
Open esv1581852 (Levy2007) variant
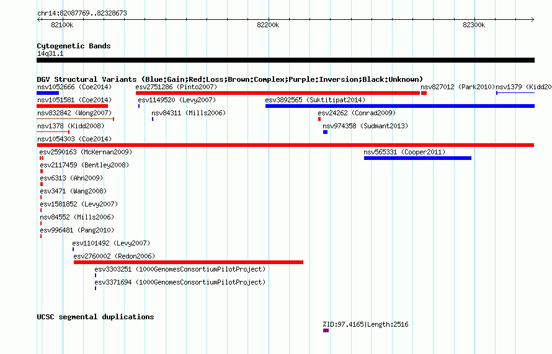click(x=79, y=204)
